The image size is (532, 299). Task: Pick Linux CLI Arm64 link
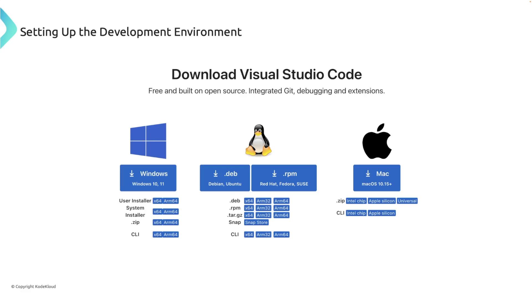click(281, 235)
